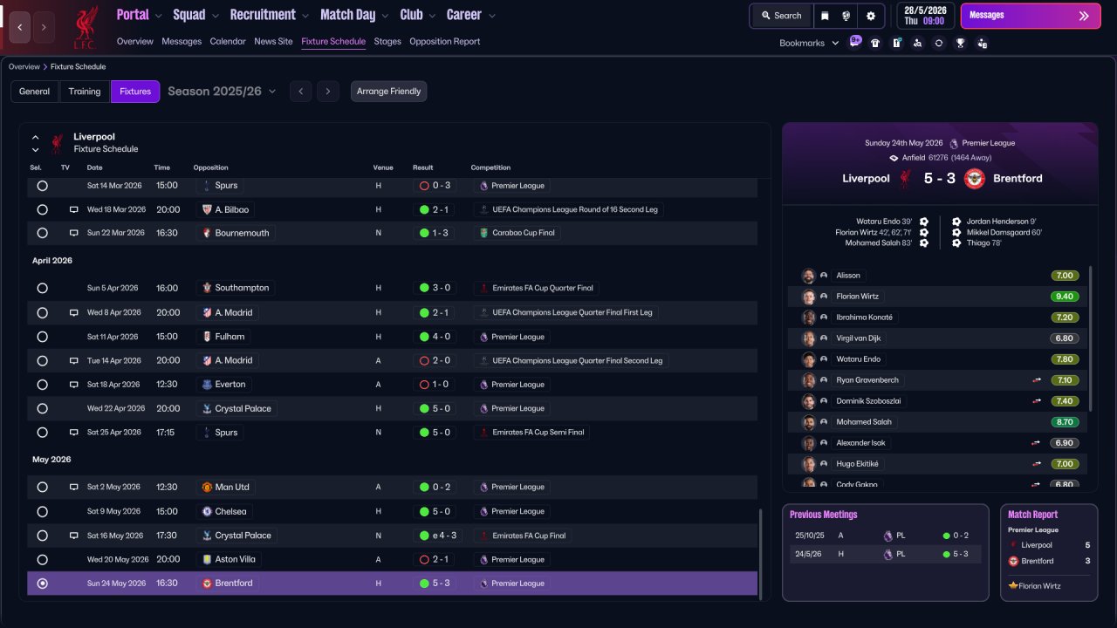Select radio button for Man Utd fixture

coord(42,488)
